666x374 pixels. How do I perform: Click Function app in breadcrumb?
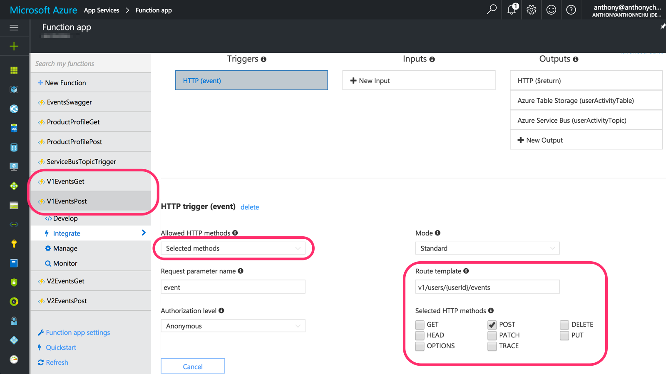(154, 10)
